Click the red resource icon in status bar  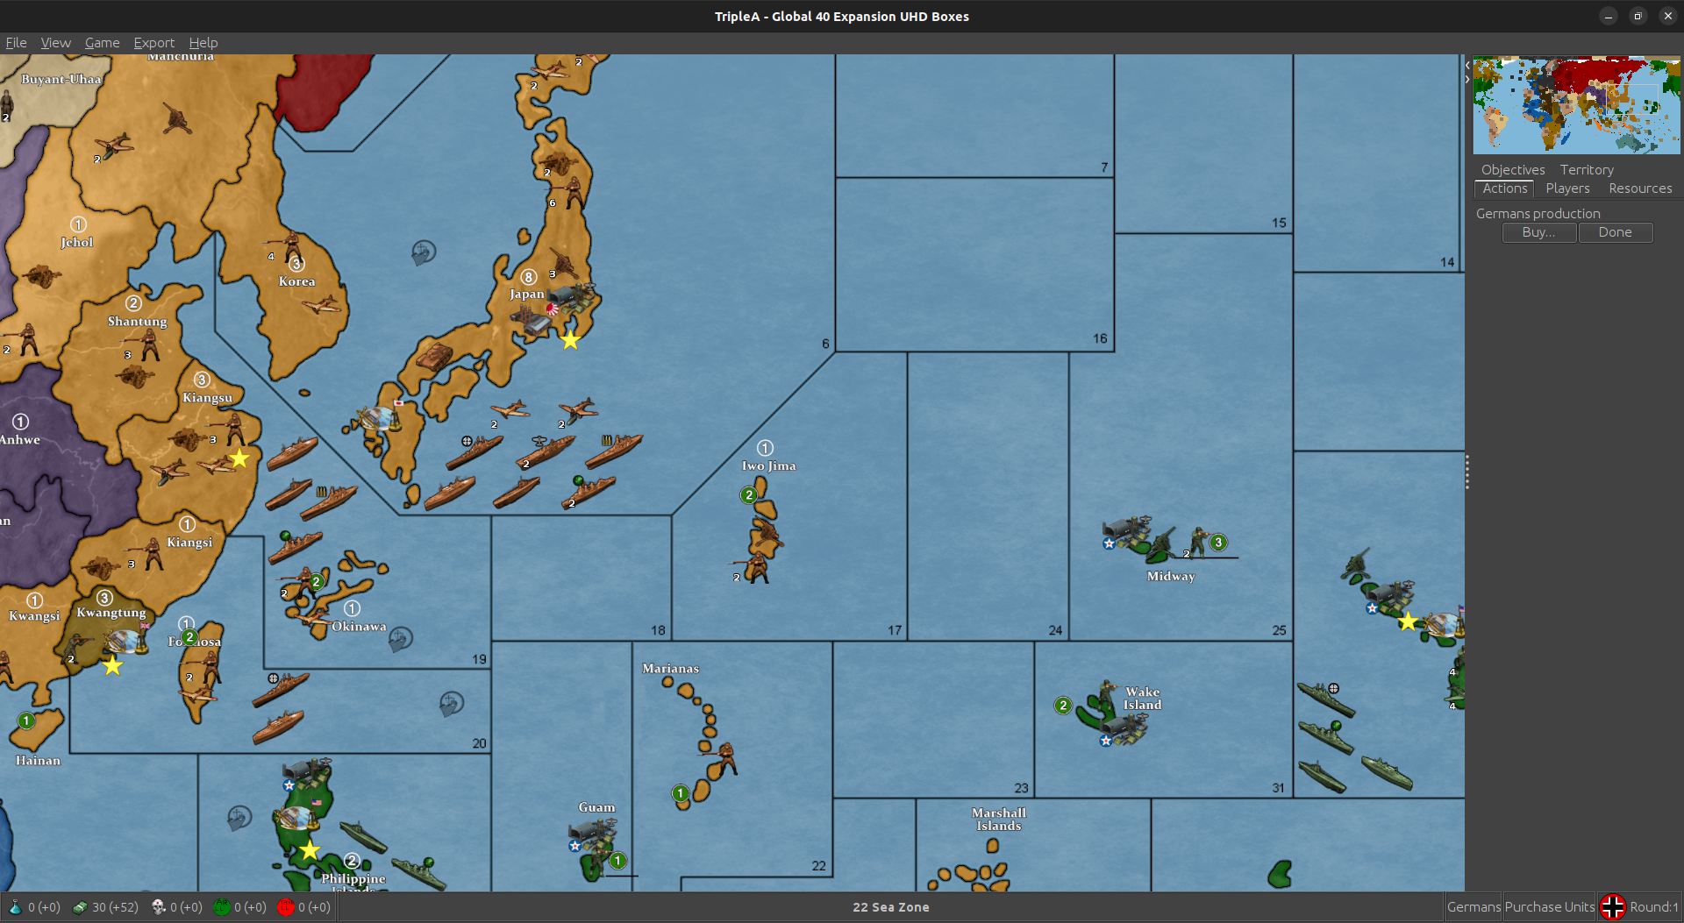click(x=285, y=907)
